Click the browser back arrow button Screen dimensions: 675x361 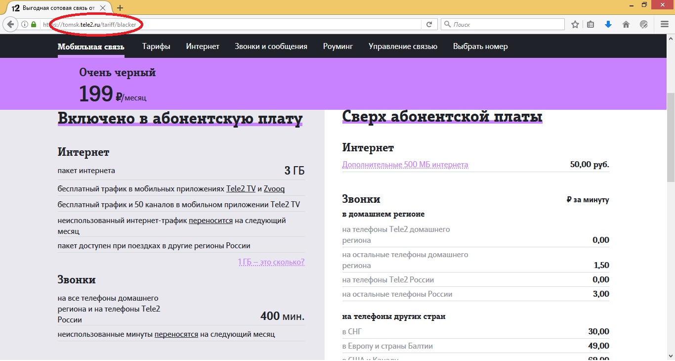coord(10,24)
